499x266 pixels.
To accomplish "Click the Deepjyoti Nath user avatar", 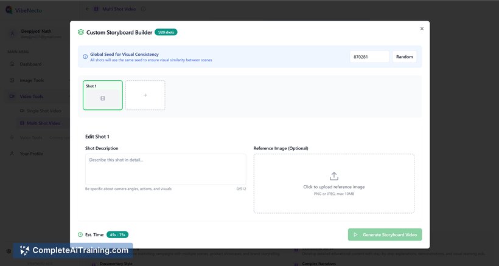I will [x=12, y=33].
